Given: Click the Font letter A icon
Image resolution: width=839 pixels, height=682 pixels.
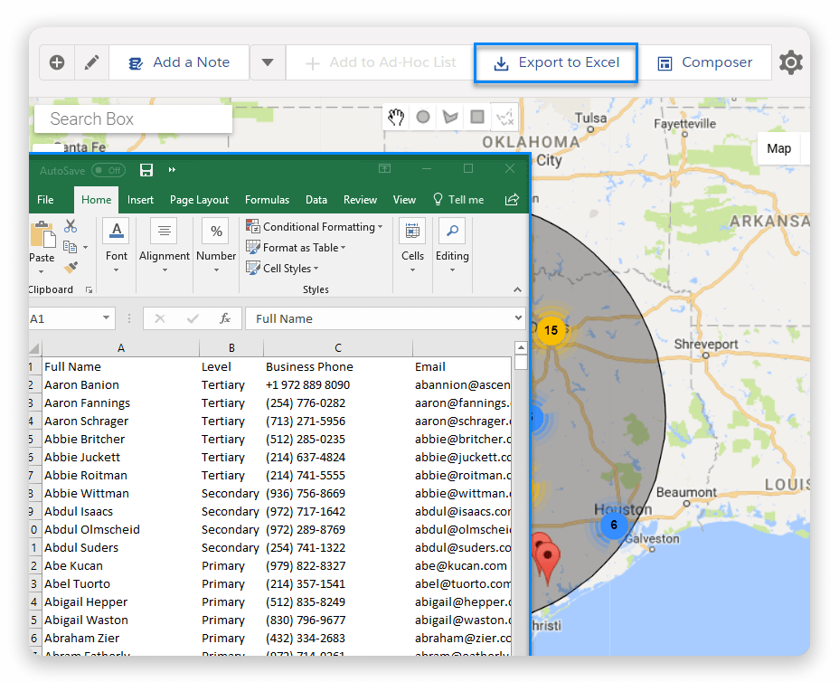Looking at the screenshot, I should 116,232.
